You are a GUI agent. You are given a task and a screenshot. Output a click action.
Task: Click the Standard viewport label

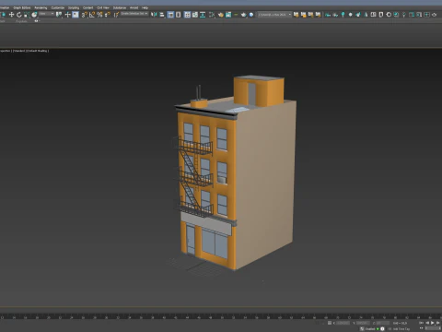click(19, 51)
